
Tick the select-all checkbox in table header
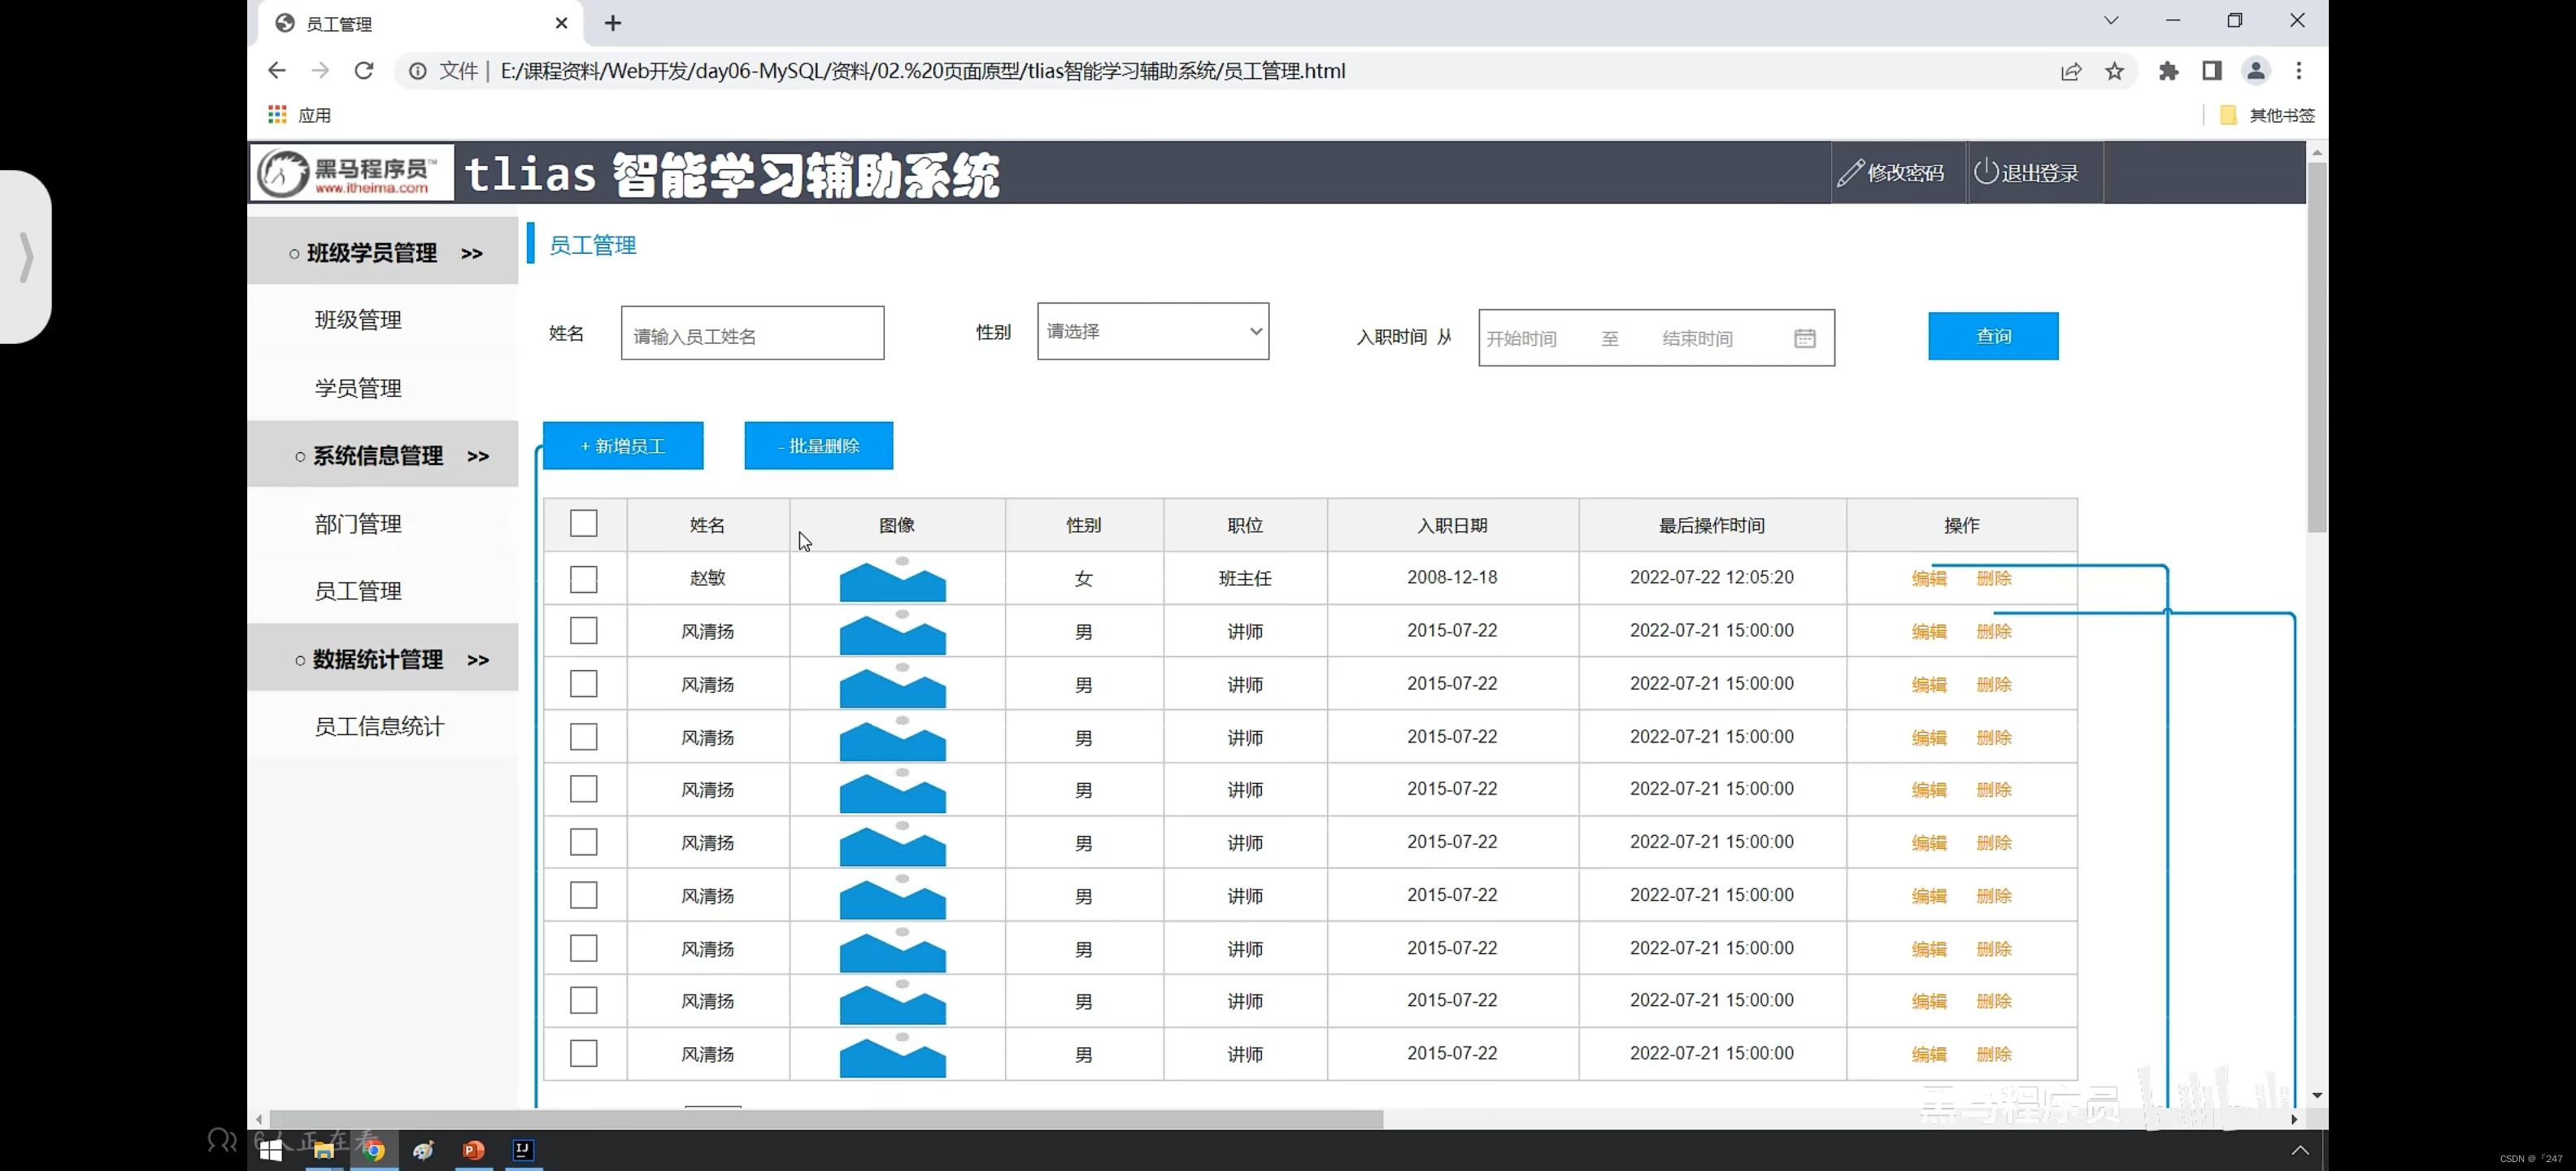point(583,523)
